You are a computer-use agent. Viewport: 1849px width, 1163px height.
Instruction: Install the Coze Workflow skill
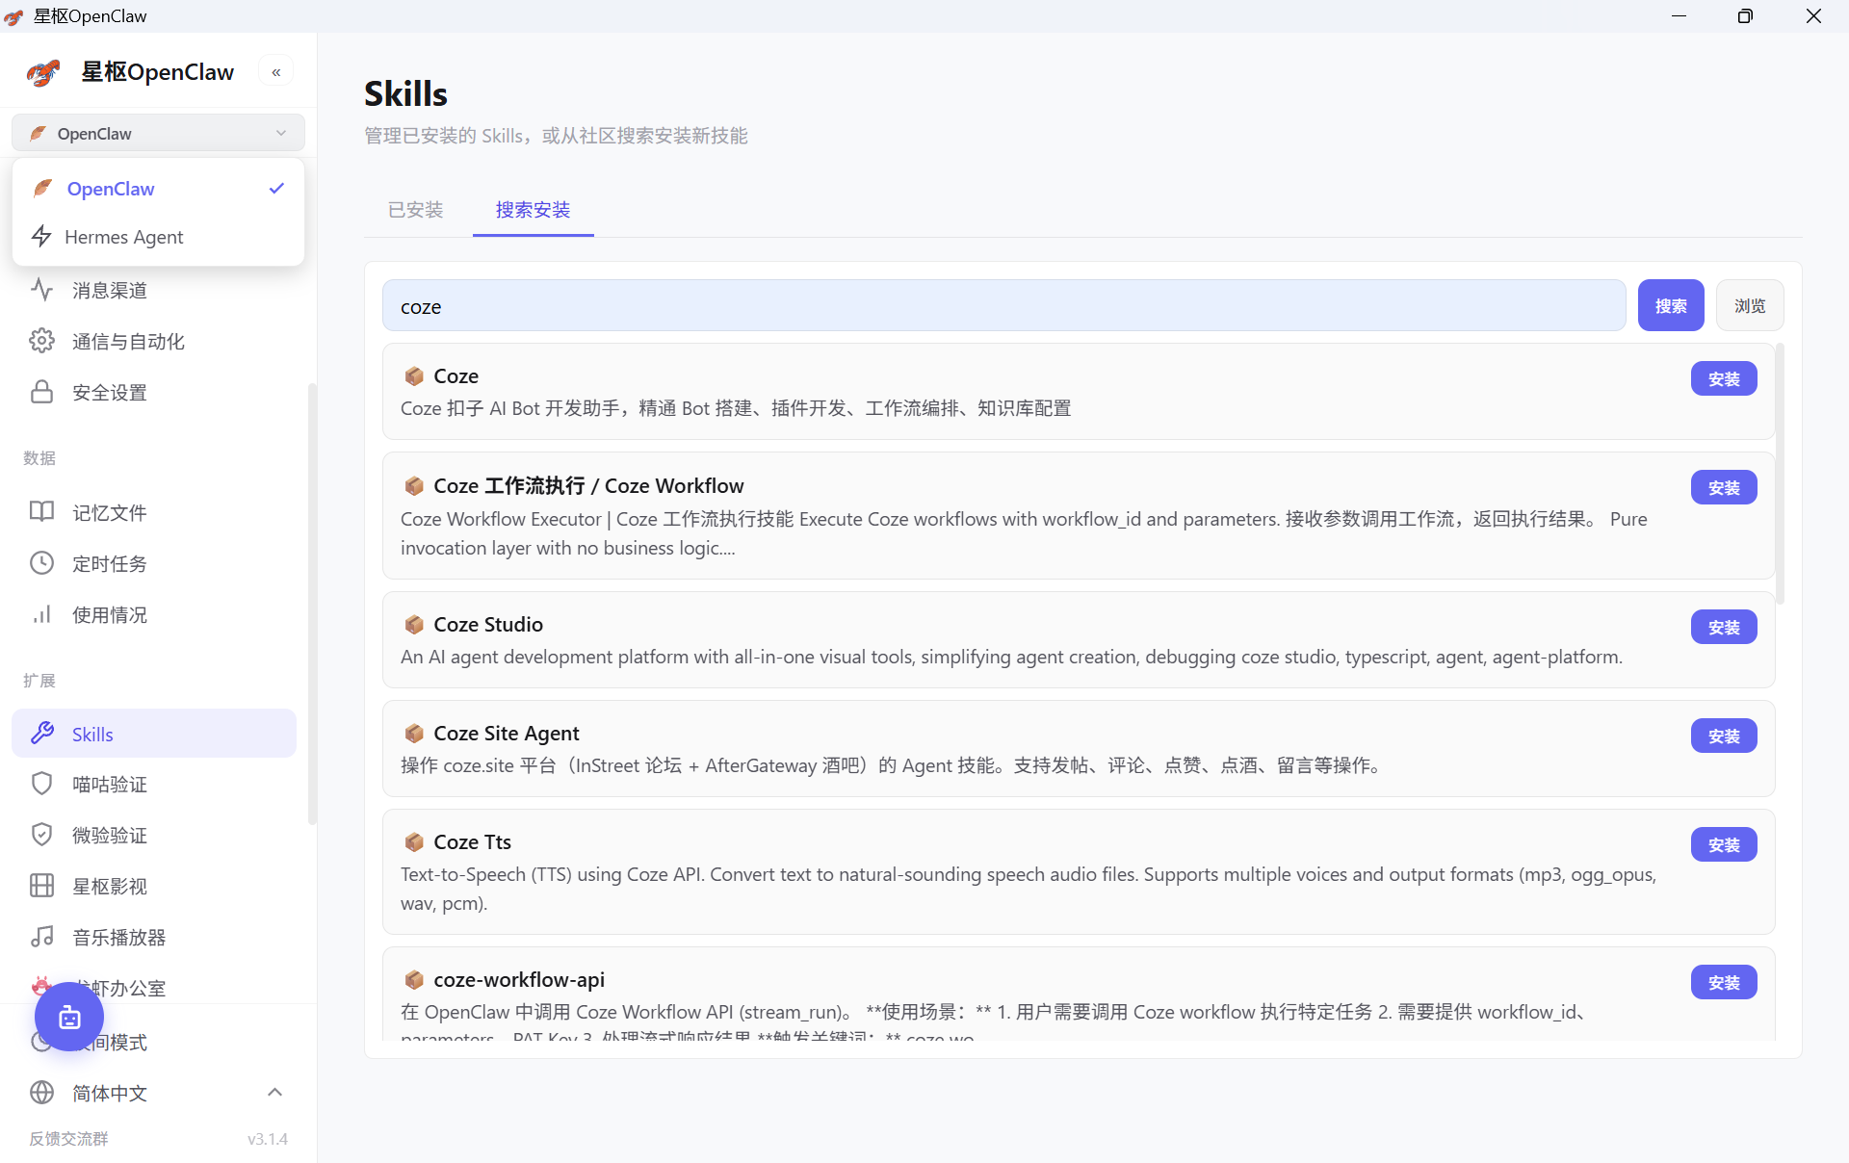tap(1724, 488)
